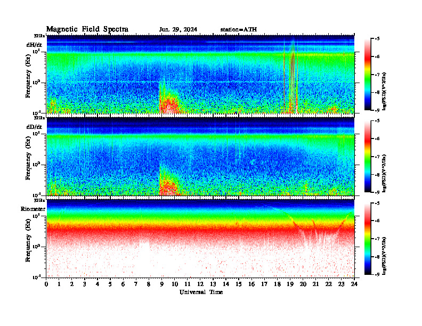Image resolution: width=422 pixels, height=326 pixels.
Task: Click the hour 0 tick label
Action: pos(46,284)
